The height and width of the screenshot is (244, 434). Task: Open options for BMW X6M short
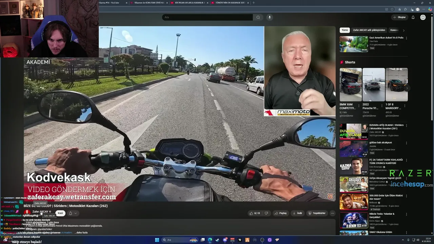(359, 106)
